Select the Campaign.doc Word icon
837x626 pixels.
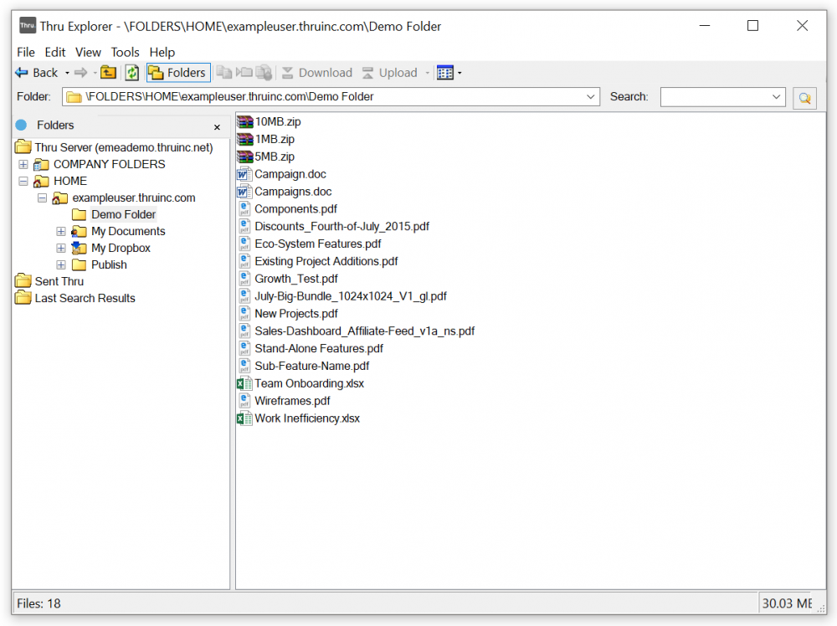click(244, 175)
